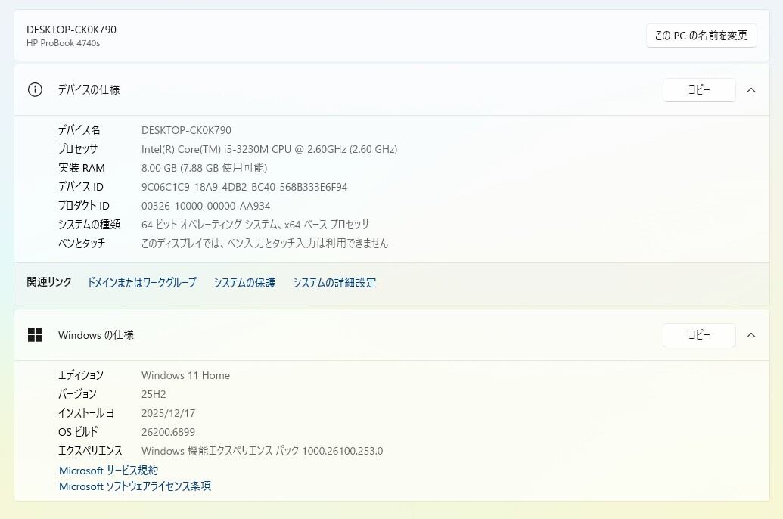The image size is (783, 519).
Task: Click the システムの種類 label
Action: tap(89, 225)
